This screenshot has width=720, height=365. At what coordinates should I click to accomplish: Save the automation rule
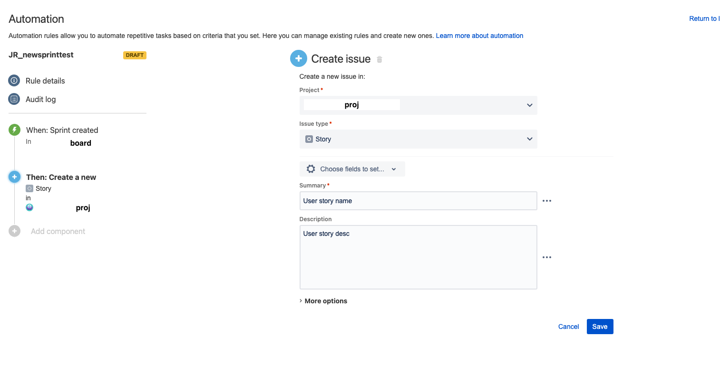point(600,326)
